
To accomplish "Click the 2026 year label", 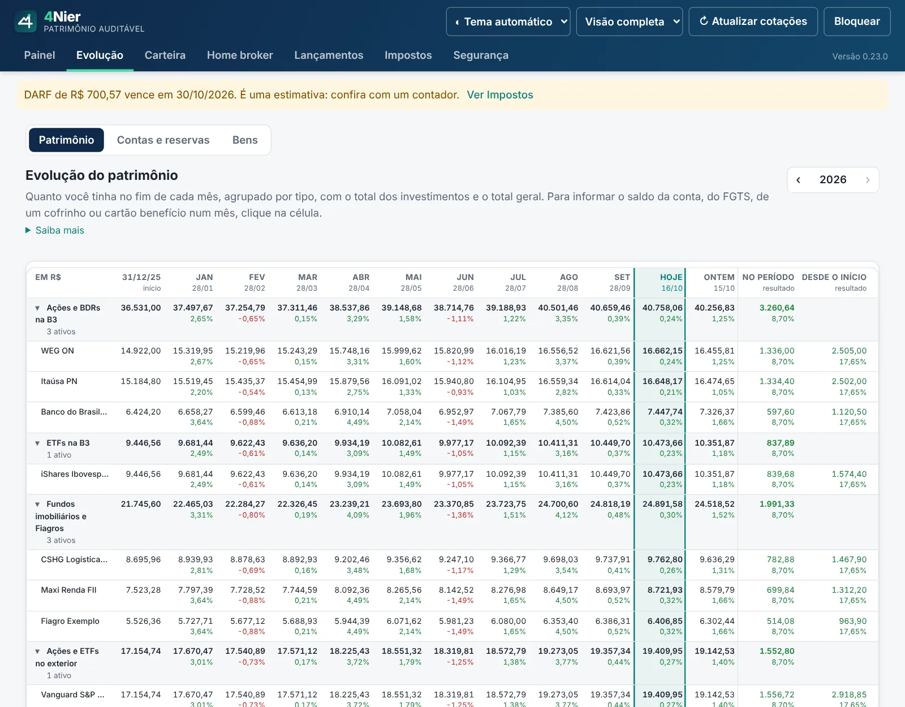I will point(833,180).
